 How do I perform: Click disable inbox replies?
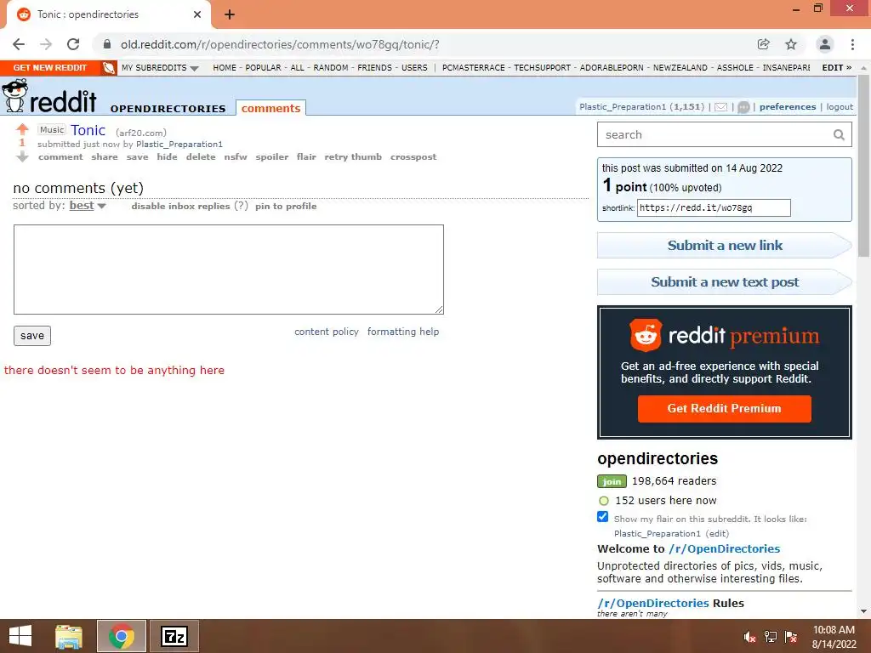point(180,206)
